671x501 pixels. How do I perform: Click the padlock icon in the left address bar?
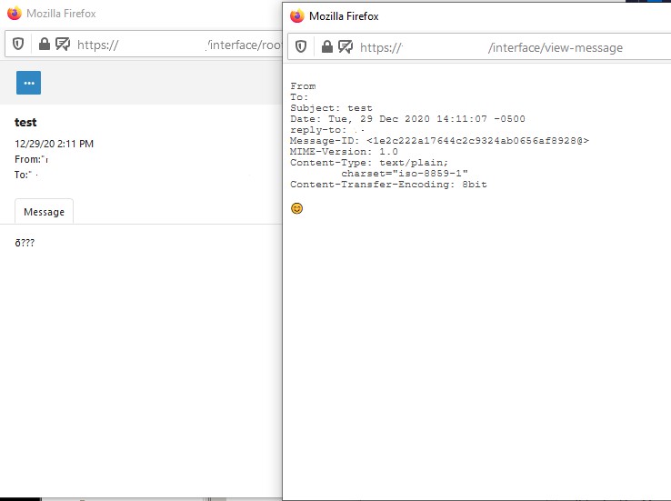point(44,45)
